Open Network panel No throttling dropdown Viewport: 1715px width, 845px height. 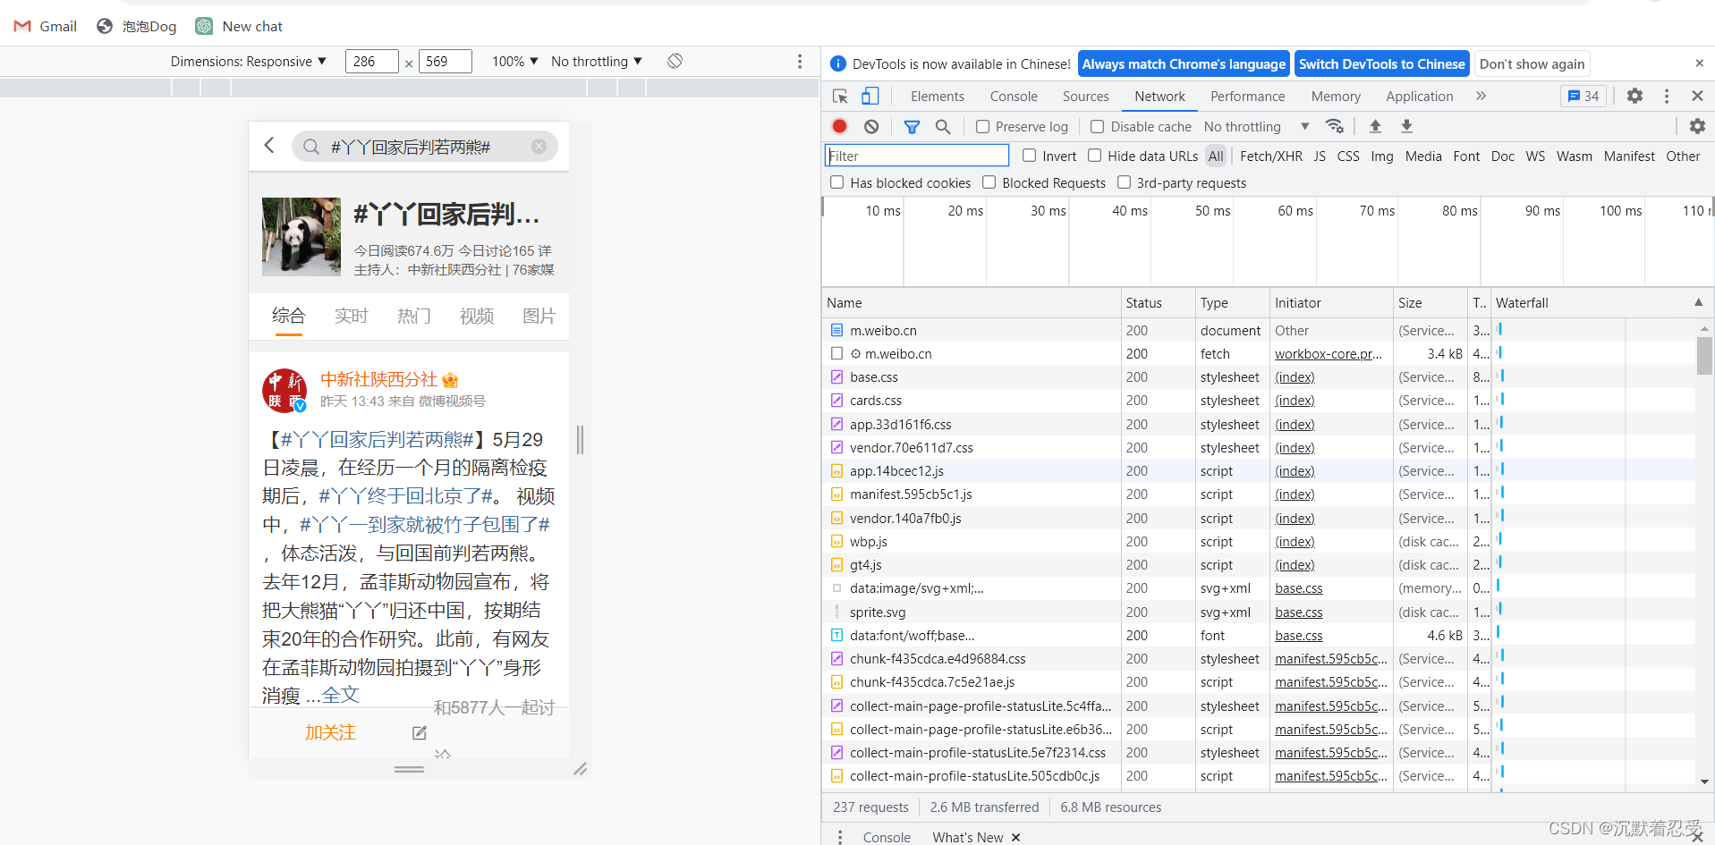click(1256, 126)
